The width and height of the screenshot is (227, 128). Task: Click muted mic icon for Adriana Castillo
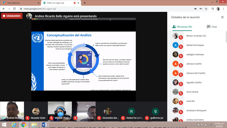click(181, 65)
